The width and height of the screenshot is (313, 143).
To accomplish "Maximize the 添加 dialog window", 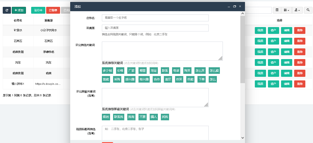I will [x=235, y=6].
